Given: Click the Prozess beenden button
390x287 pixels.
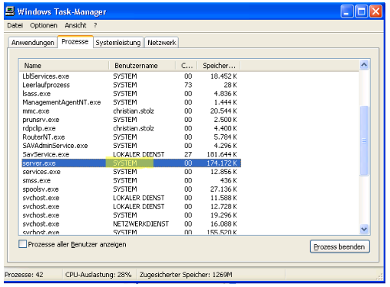Looking at the screenshot, I should (340, 247).
